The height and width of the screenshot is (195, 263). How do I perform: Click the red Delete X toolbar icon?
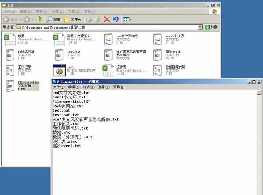click(x=107, y=19)
